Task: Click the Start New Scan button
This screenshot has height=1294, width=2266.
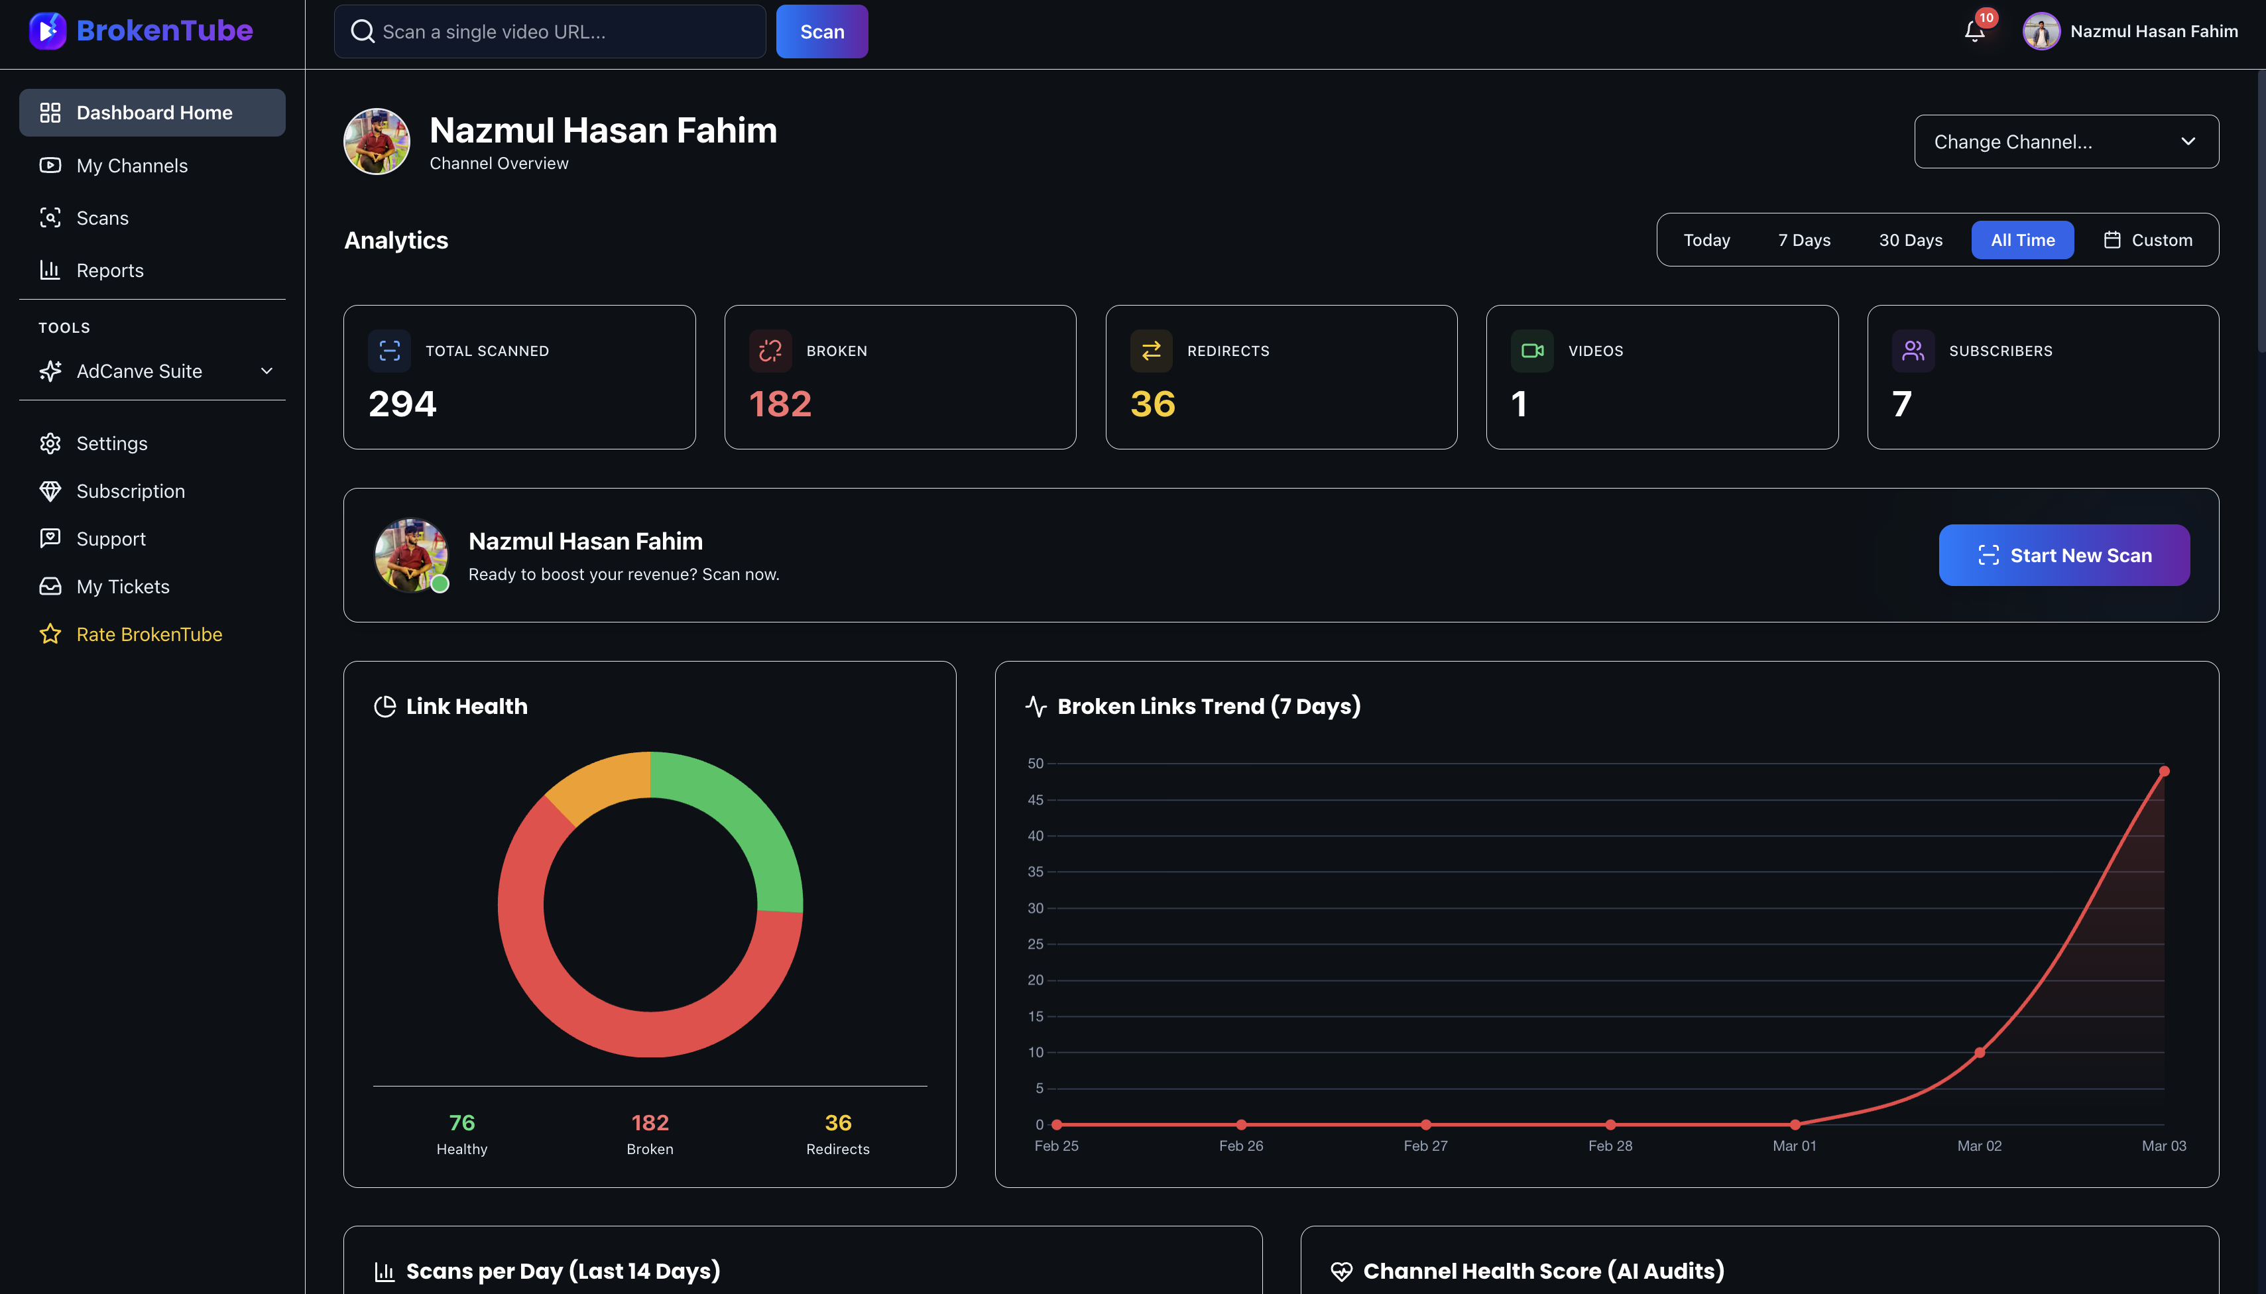Action: [2063, 555]
